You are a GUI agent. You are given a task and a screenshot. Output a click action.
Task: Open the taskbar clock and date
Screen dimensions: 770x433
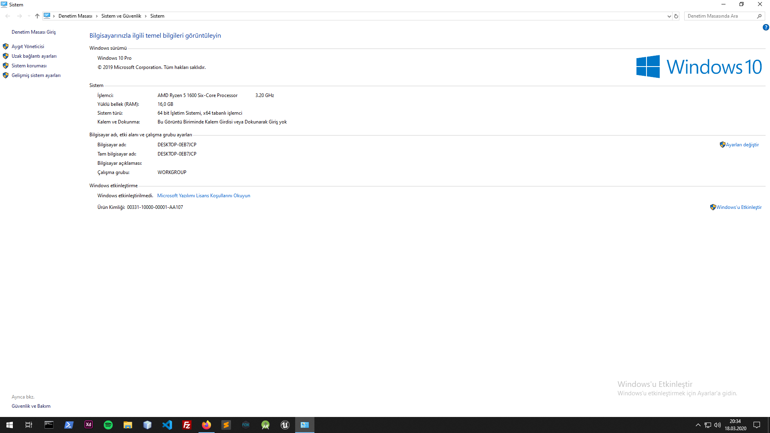[736, 425]
